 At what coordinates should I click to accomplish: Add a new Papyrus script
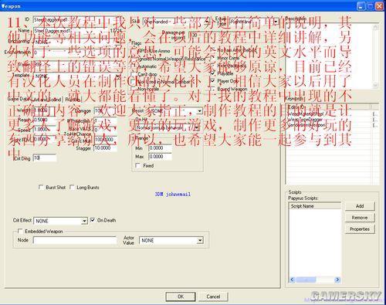(360, 206)
